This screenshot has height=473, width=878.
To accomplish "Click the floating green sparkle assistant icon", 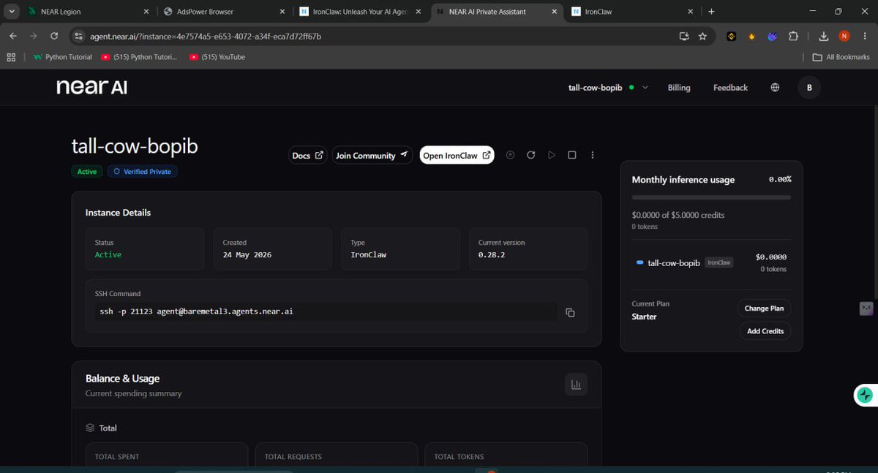I will (x=865, y=396).
